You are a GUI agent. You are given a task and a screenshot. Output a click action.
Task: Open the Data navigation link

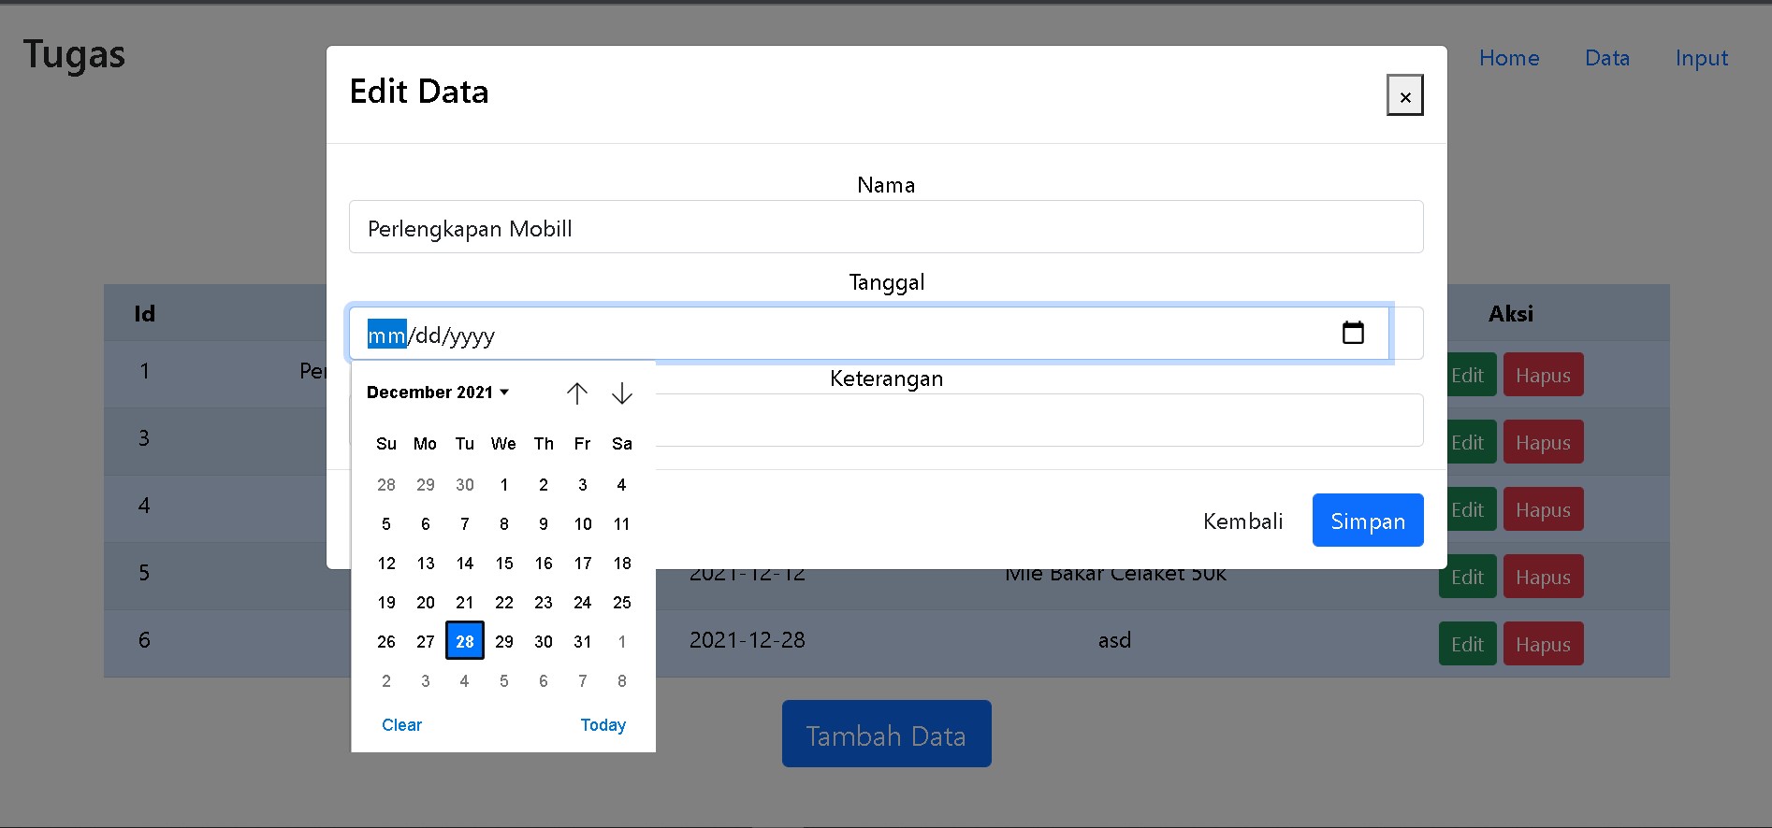coord(1607,58)
